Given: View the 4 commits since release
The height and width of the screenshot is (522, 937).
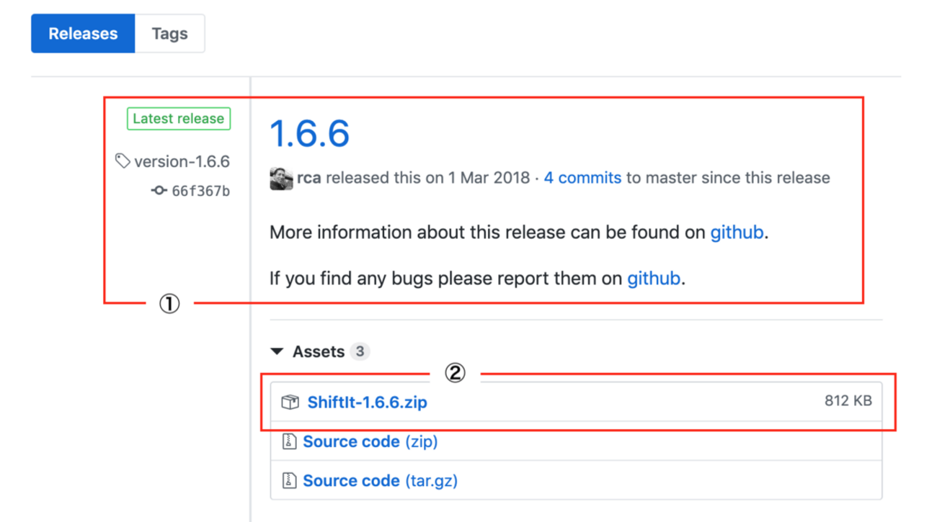Looking at the screenshot, I should [582, 178].
